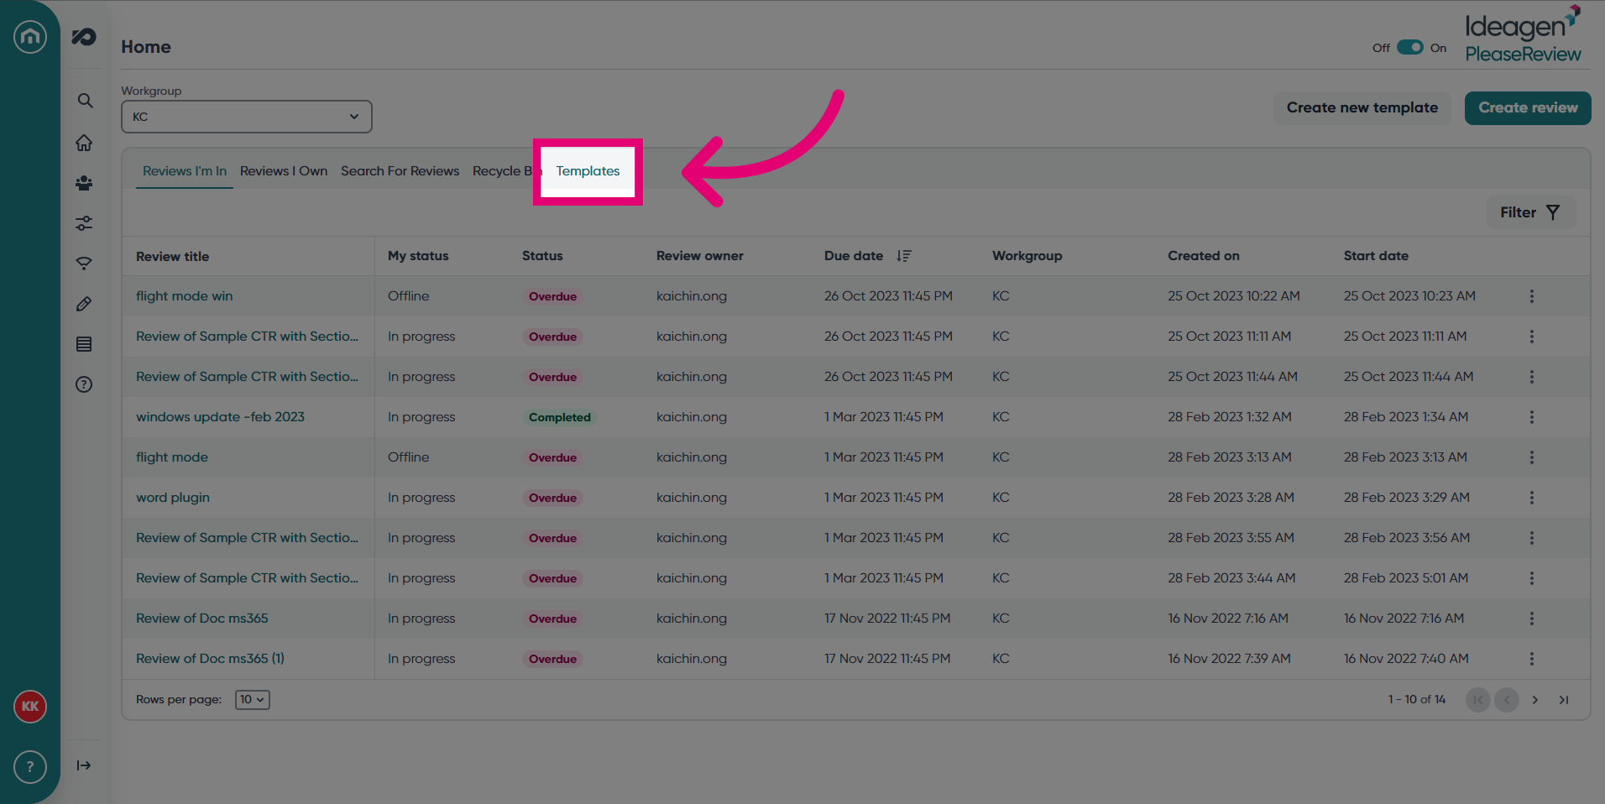1605x804 pixels.
Task: Open the home icon in the far-left teal bar
Action: click(x=30, y=36)
